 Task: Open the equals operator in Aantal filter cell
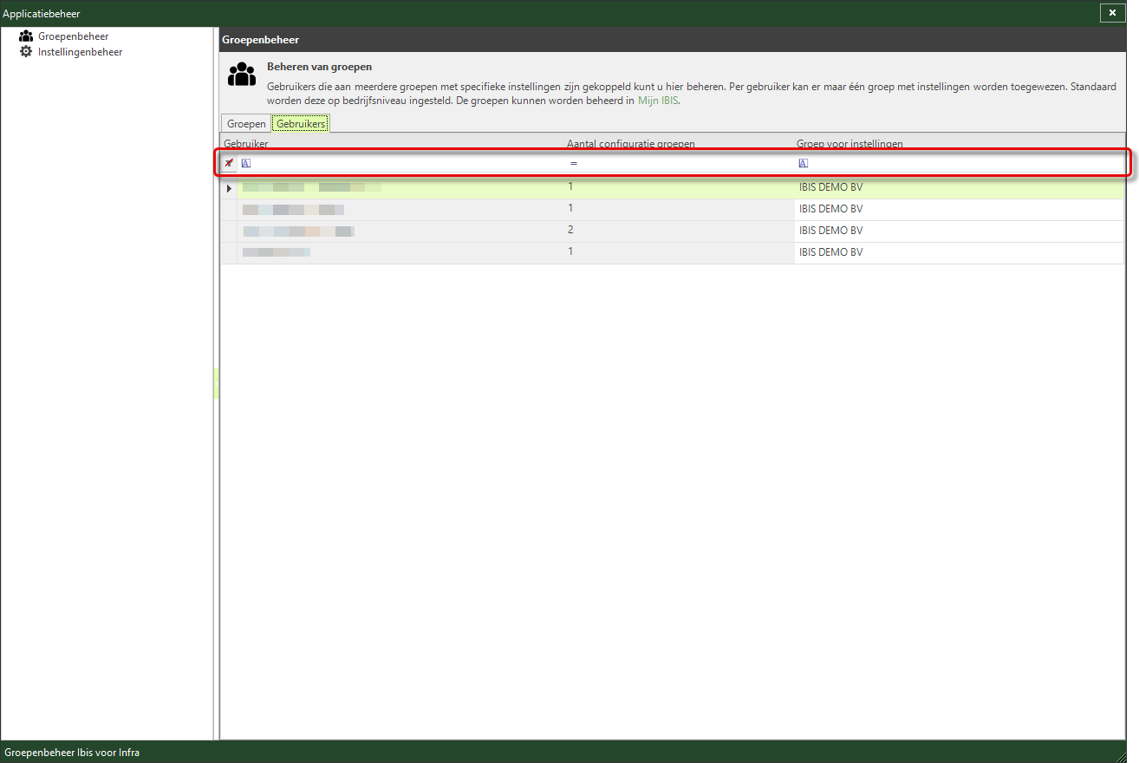coord(574,163)
